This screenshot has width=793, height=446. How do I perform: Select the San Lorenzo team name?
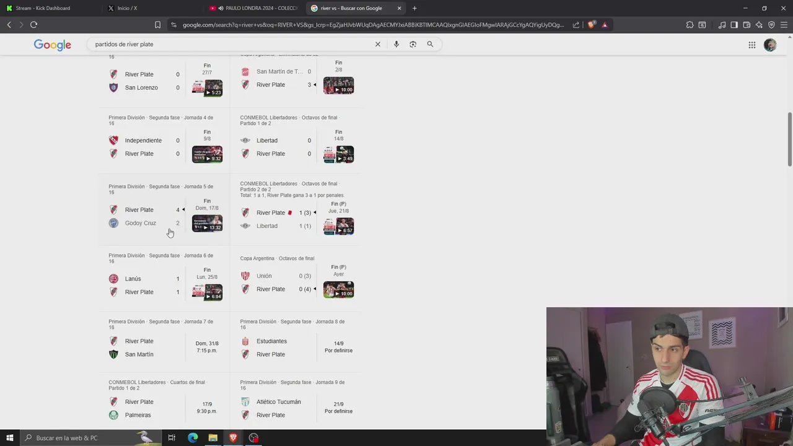(x=141, y=87)
